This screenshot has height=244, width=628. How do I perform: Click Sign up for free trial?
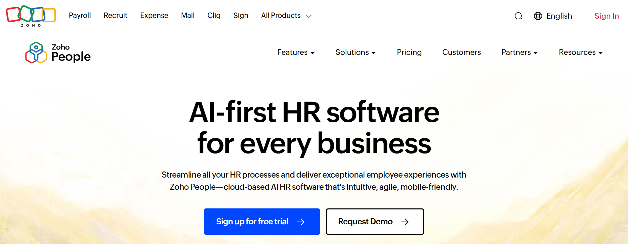262,222
